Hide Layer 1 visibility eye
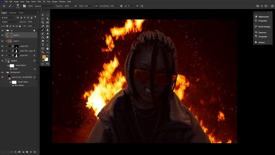Image resolution: width=275 pixels, height=155 pixels. point(3,41)
